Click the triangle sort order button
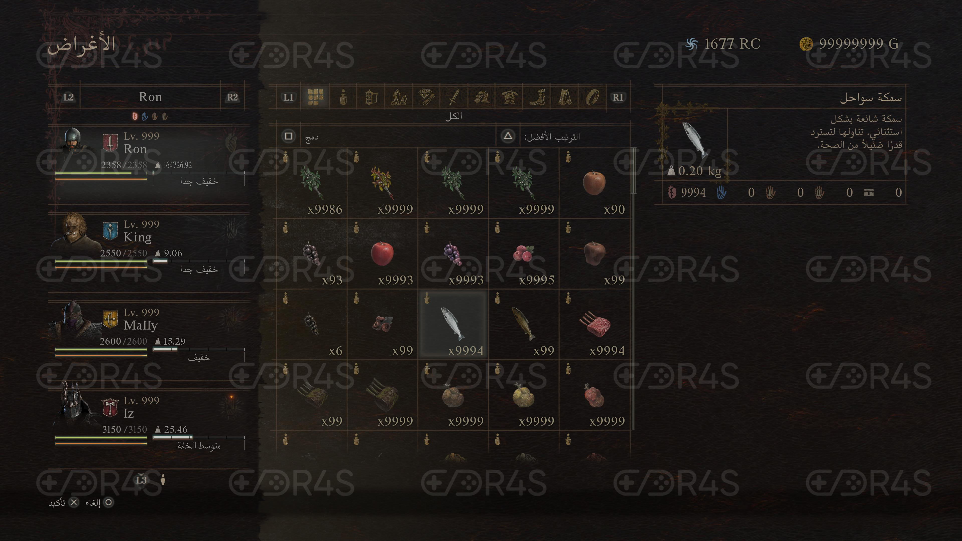Screen dimensions: 962x541 click(x=508, y=136)
